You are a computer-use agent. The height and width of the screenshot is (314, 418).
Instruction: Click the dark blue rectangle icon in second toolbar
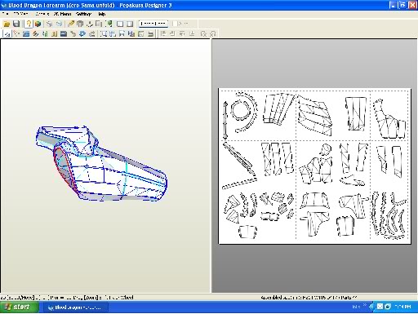click(x=64, y=34)
